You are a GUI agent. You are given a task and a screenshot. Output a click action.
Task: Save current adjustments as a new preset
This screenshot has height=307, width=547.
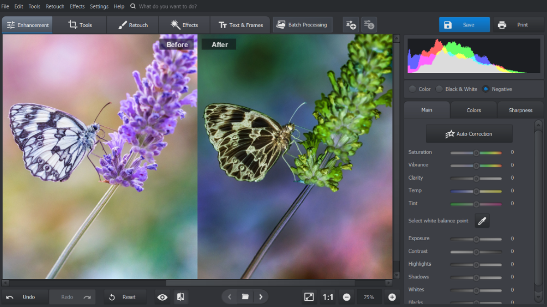click(350, 24)
